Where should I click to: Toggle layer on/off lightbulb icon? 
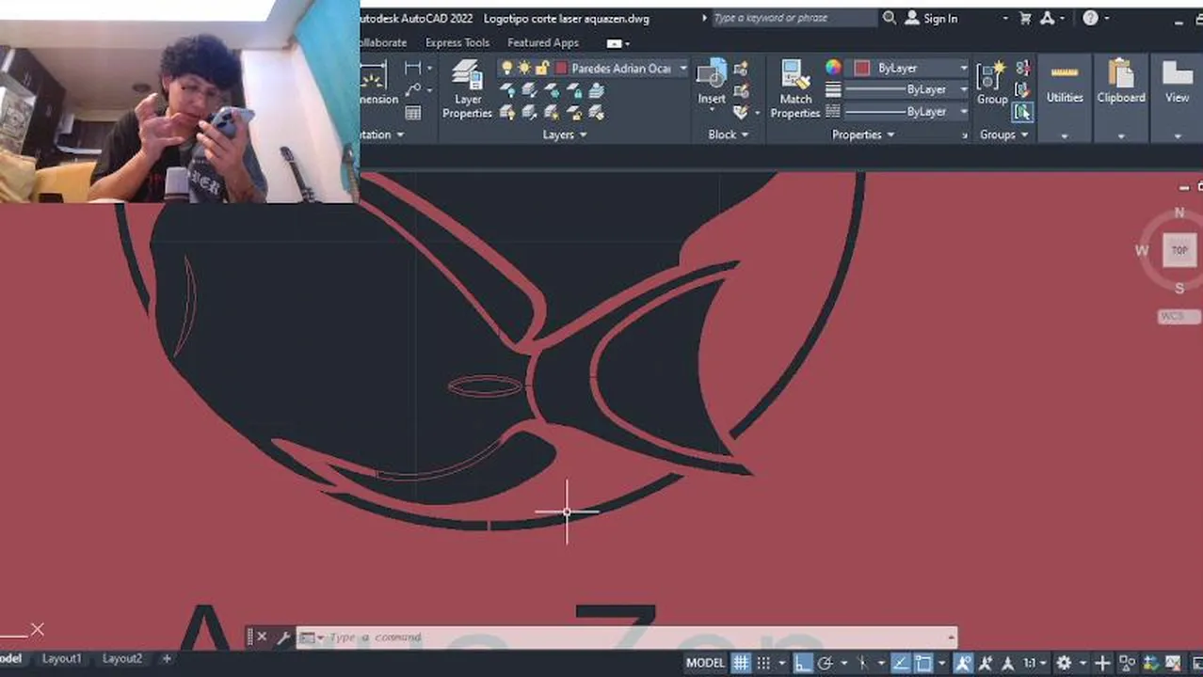tap(507, 68)
